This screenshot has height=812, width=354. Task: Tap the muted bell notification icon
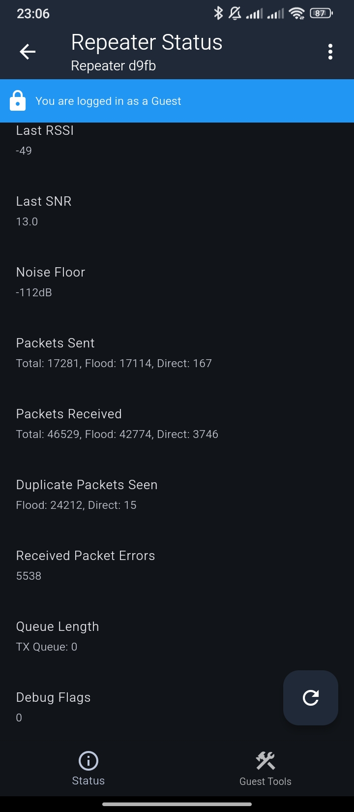pos(235,13)
